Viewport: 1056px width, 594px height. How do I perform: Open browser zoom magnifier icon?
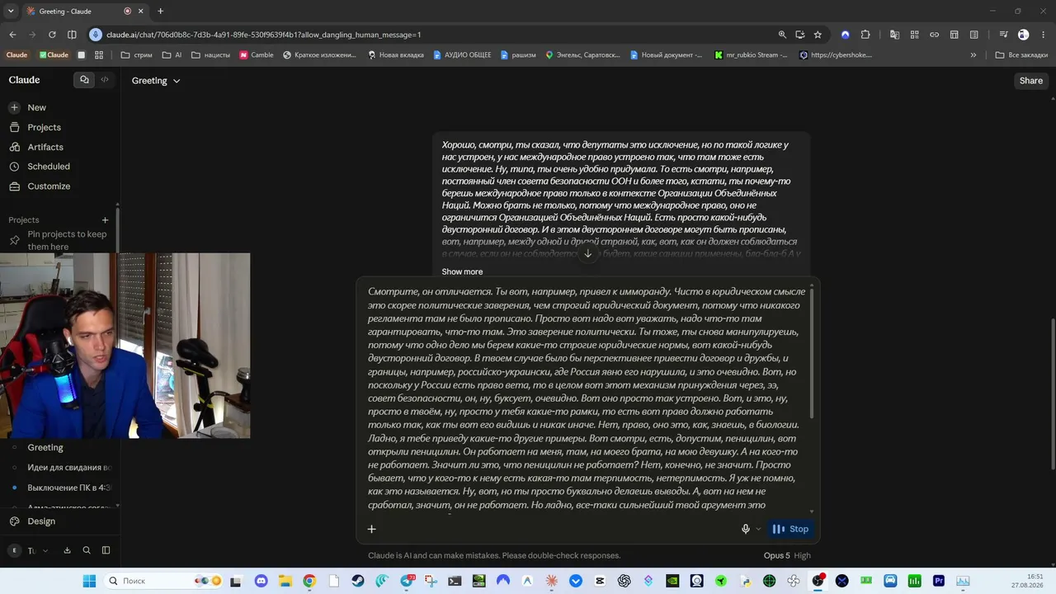[782, 35]
